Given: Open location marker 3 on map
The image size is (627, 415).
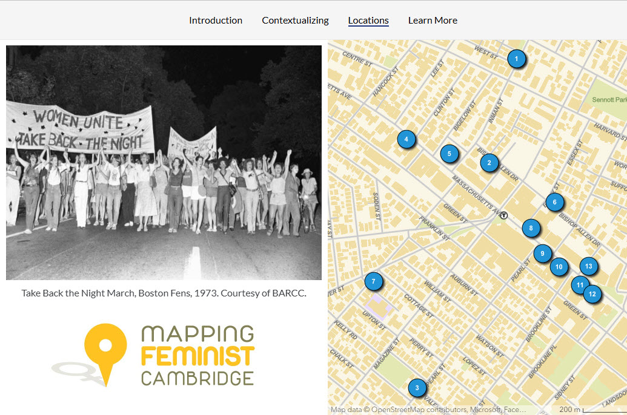Looking at the screenshot, I should click(417, 388).
